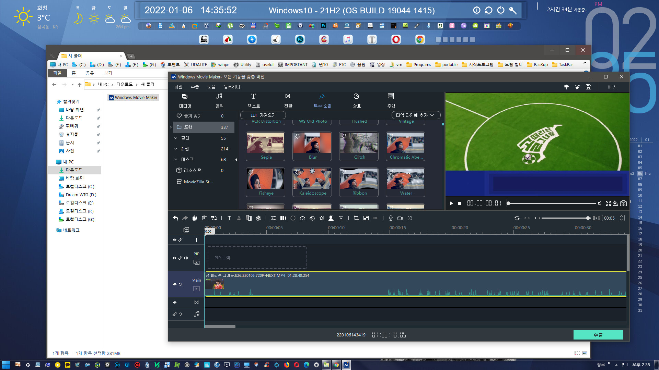659x370 pixels.
Task: Switch to the 미디어 tab
Action: click(x=185, y=100)
